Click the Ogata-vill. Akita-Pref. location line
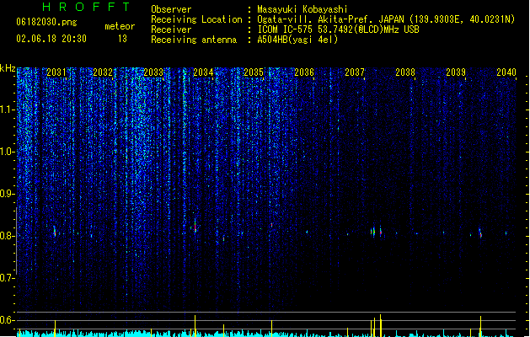Viewport: 530px width, 337px height. pyautogui.click(x=386, y=19)
